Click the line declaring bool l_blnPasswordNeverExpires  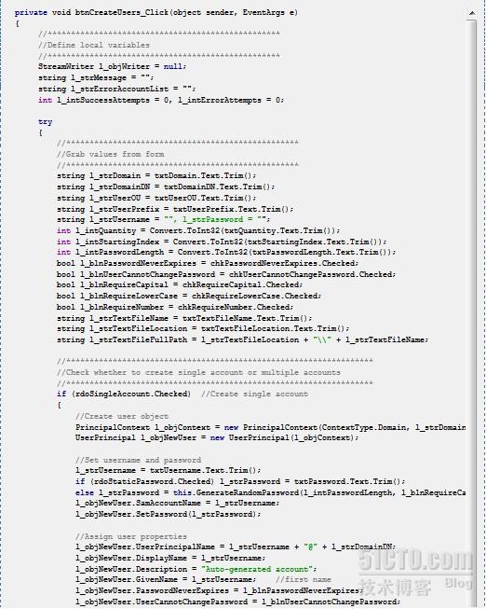208,263
